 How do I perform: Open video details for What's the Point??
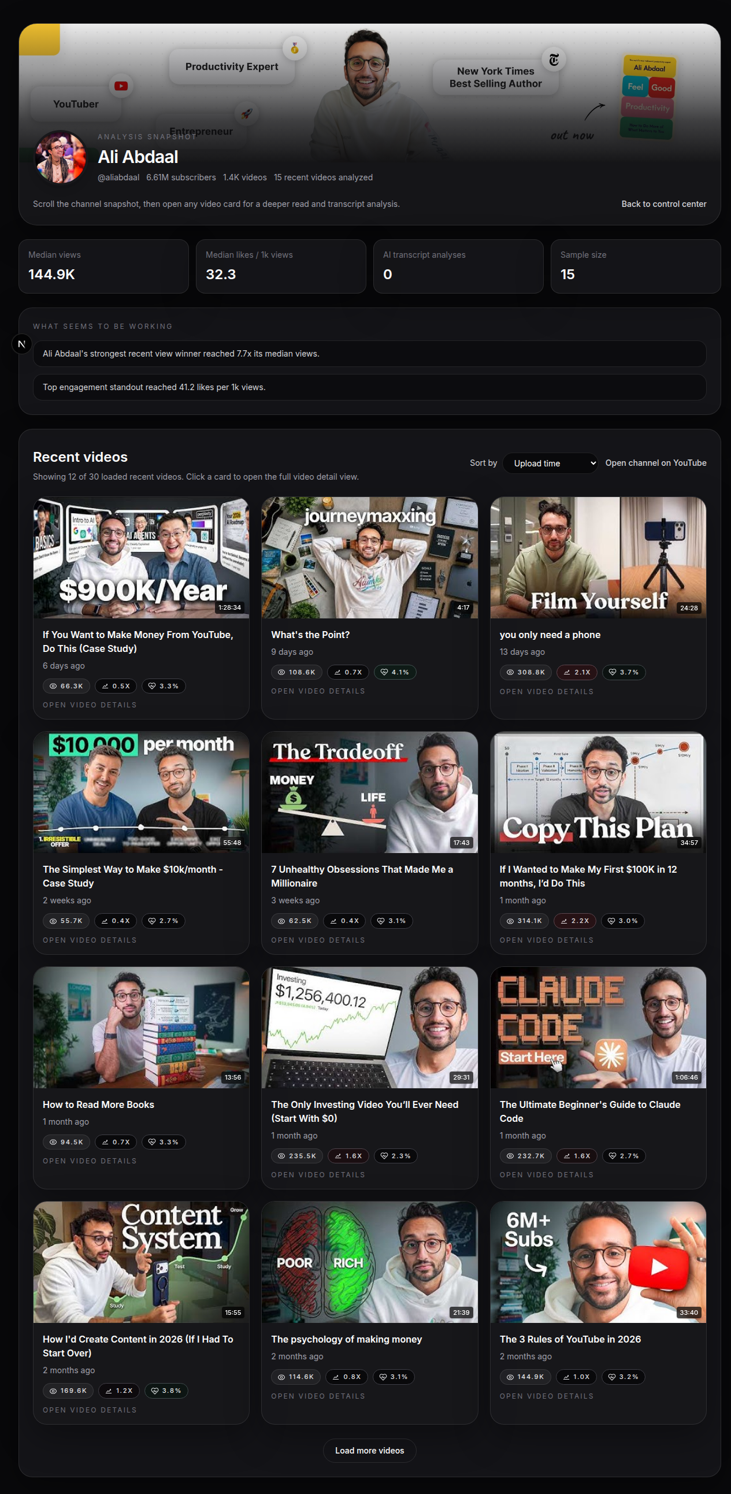[318, 691]
